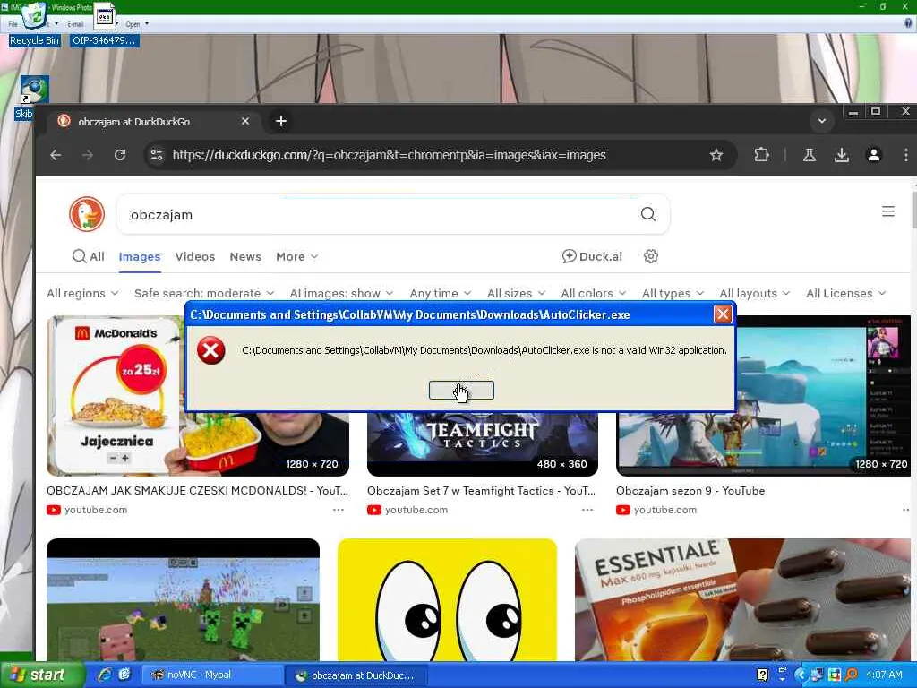Select the 'obczajam at DuckDuc...' taskbar button
Image resolution: width=917 pixels, height=688 pixels.
coord(356,675)
